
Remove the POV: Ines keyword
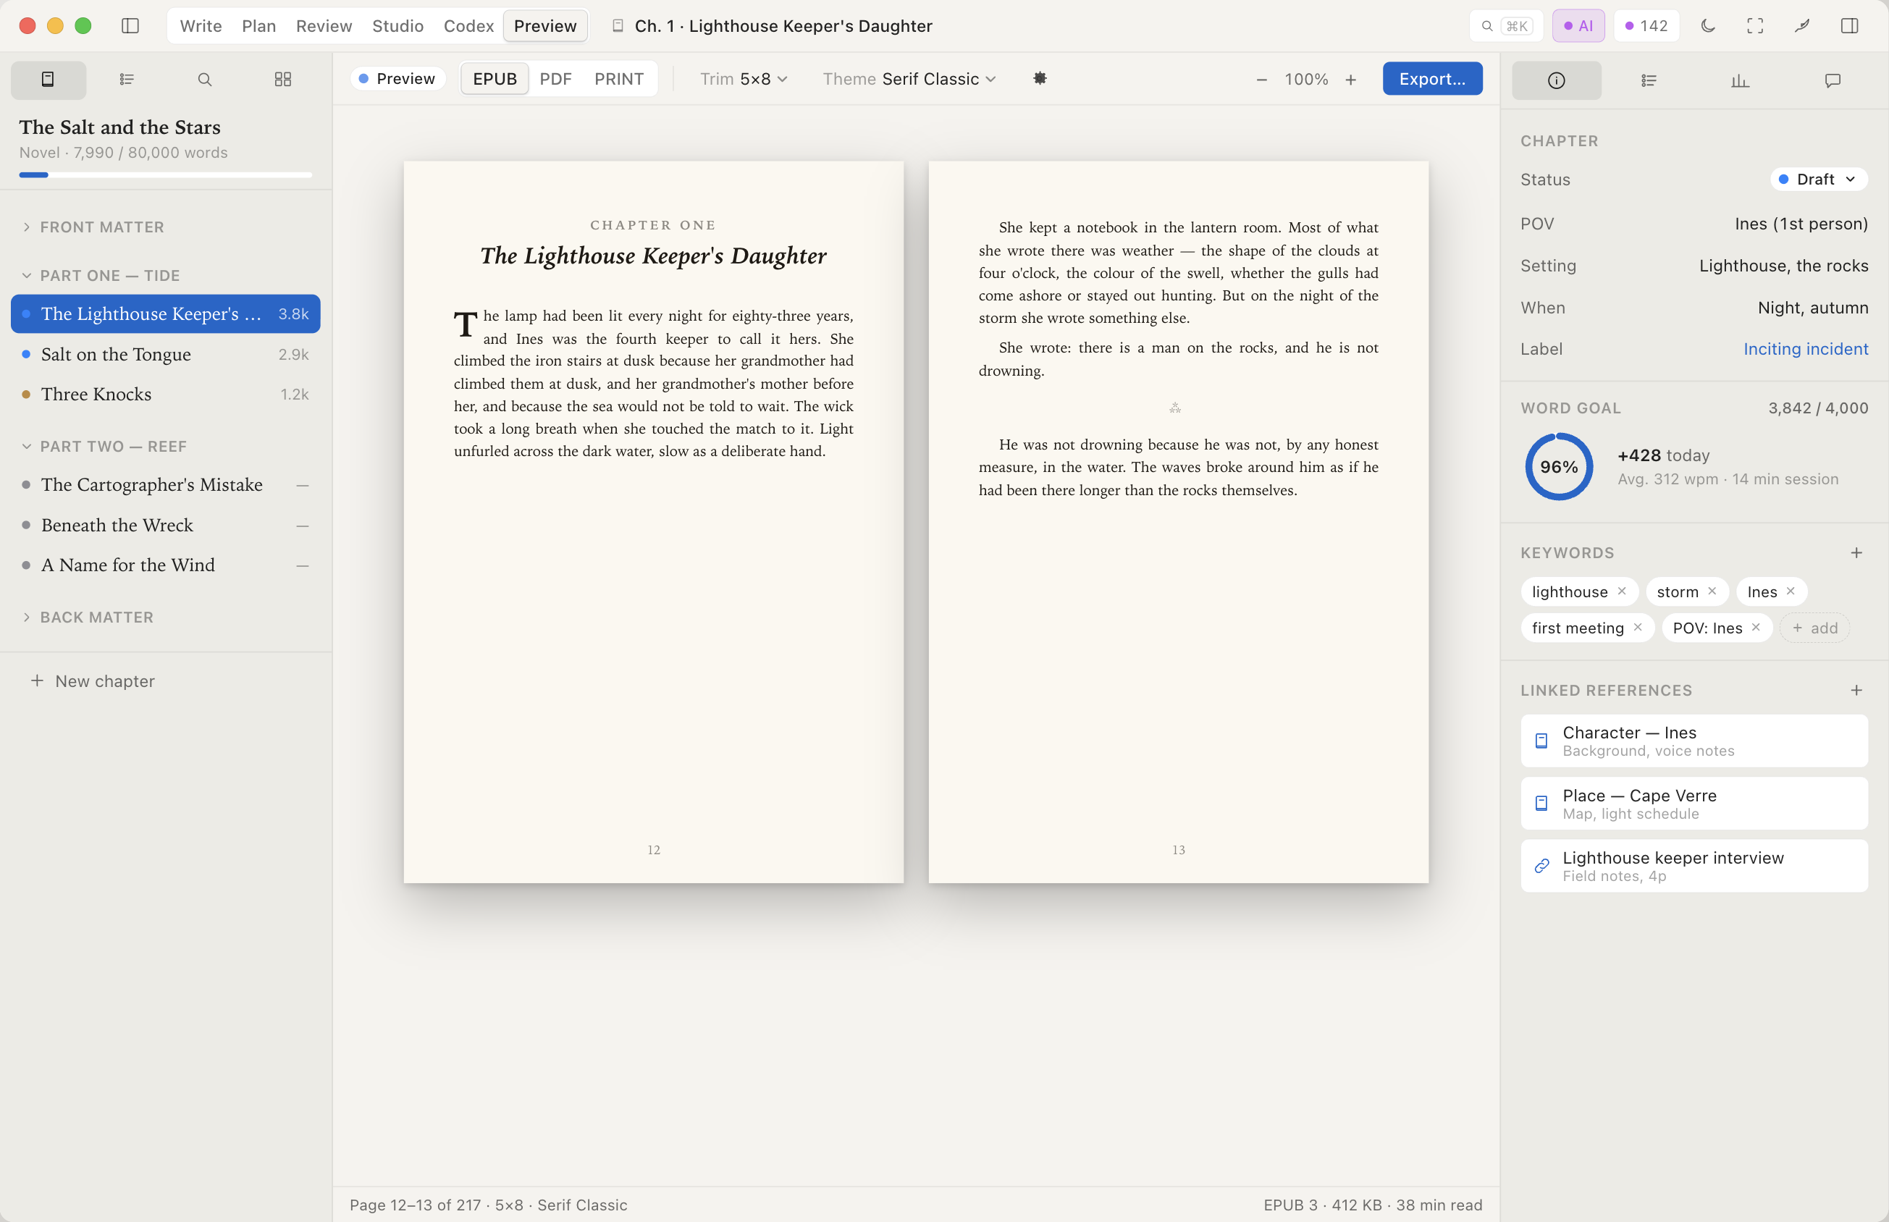pyautogui.click(x=1756, y=628)
